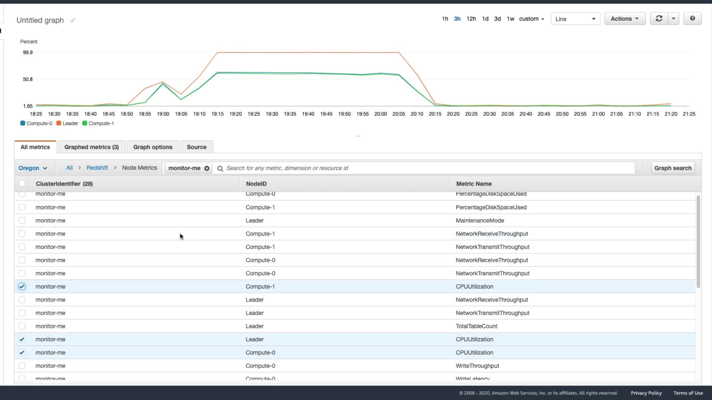
Task: Click the refresh graph icon
Action: [x=659, y=19]
